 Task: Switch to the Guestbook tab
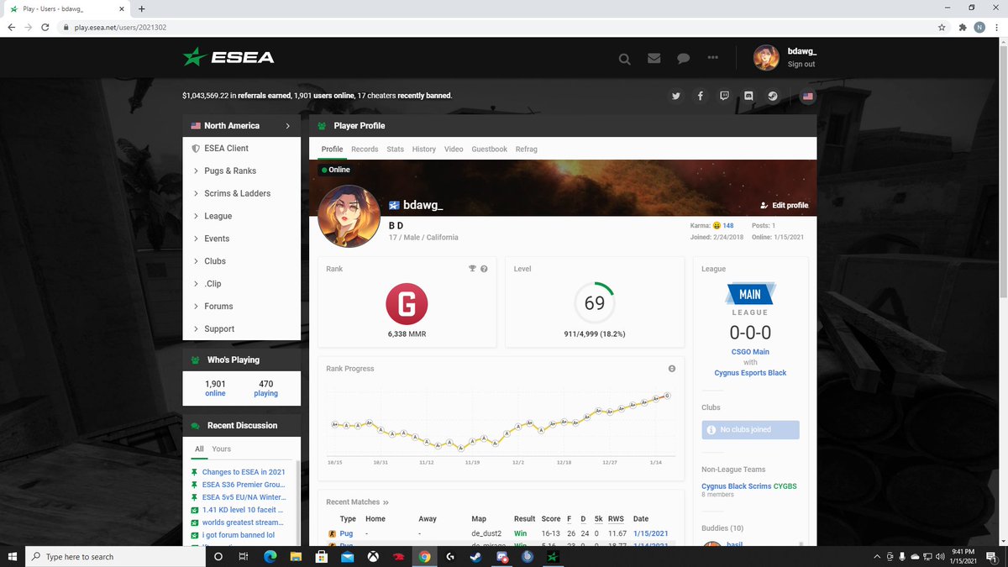(x=489, y=149)
